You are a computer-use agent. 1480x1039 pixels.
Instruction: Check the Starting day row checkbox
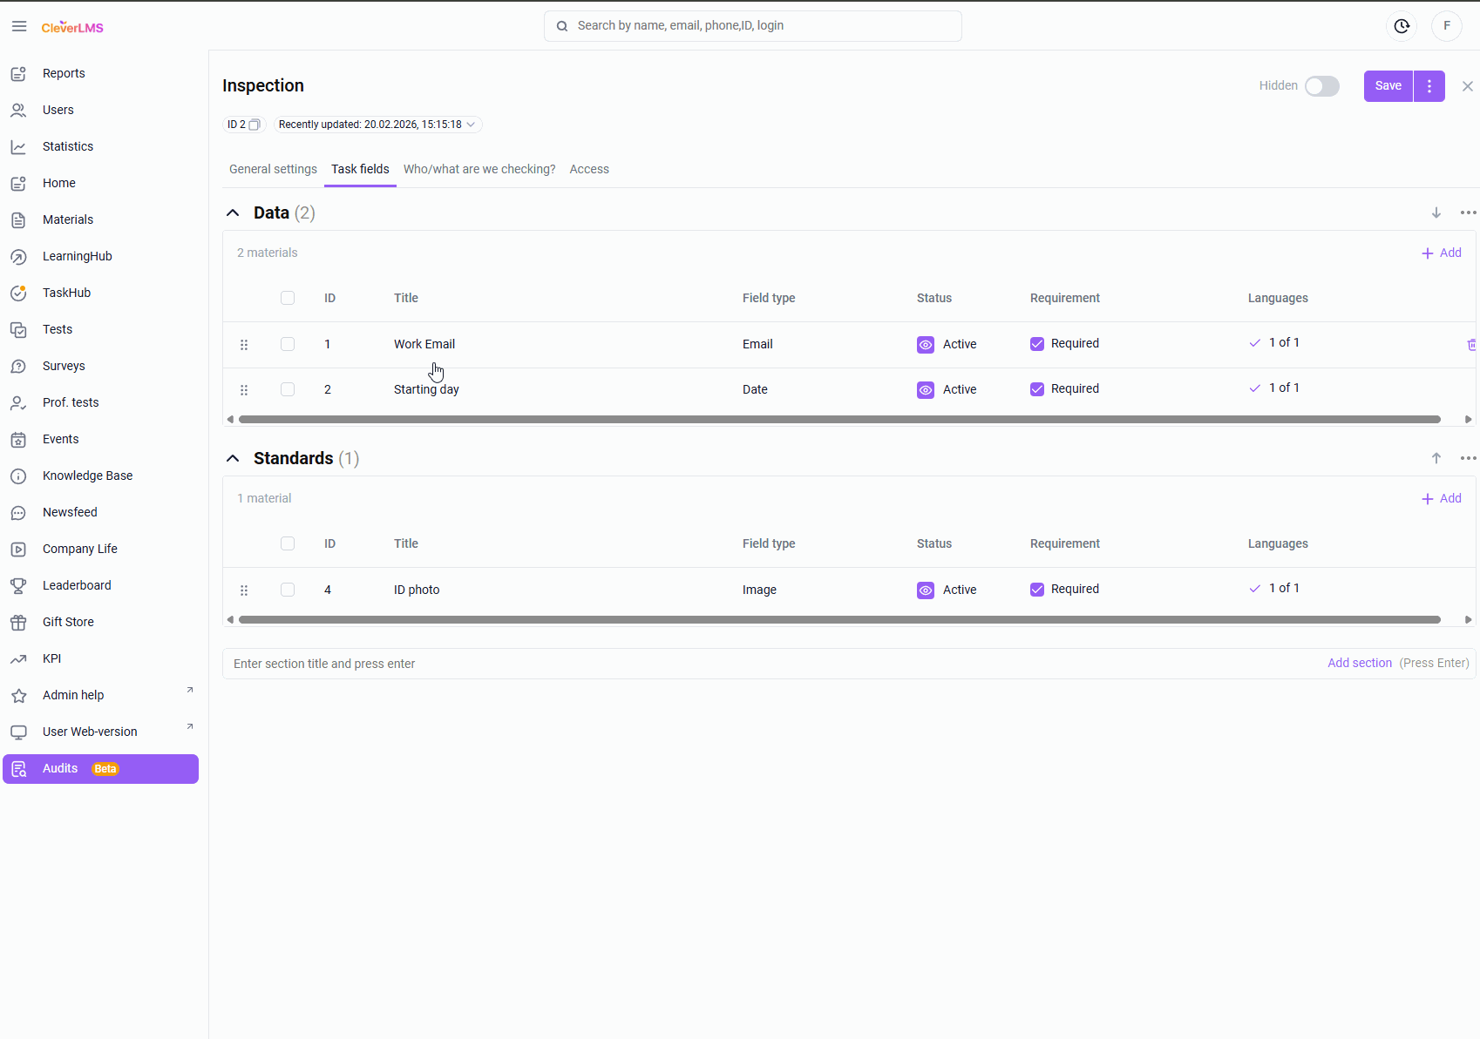click(x=288, y=389)
